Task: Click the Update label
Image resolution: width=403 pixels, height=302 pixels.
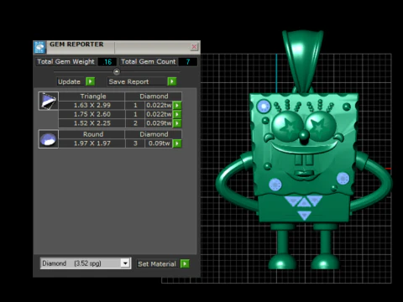Action: pyautogui.click(x=69, y=81)
